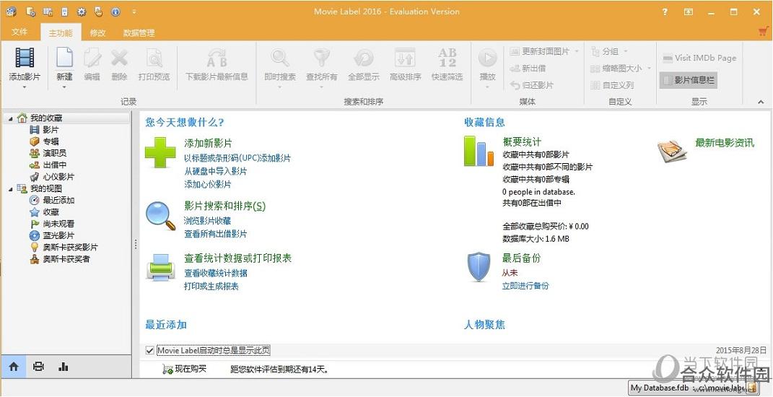Viewport: 773px width, 397px height.
Task: Click the New Loan (新出借) ribbon button
Action: 528,68
